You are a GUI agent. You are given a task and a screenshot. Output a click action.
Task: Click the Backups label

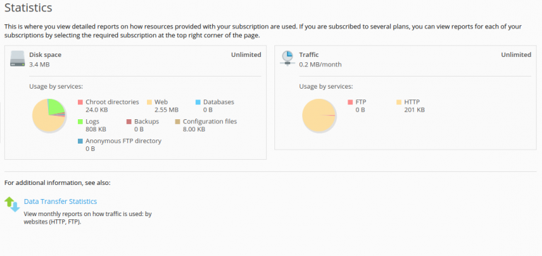[146, 122]
